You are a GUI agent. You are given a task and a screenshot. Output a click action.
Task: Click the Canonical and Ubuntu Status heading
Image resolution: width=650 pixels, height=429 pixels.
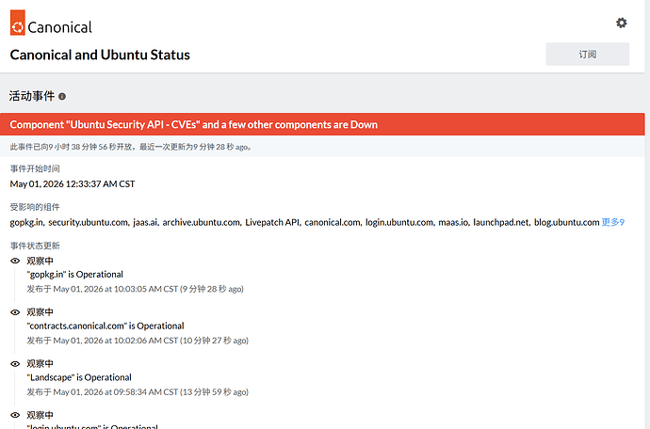(x=100, y=55)
